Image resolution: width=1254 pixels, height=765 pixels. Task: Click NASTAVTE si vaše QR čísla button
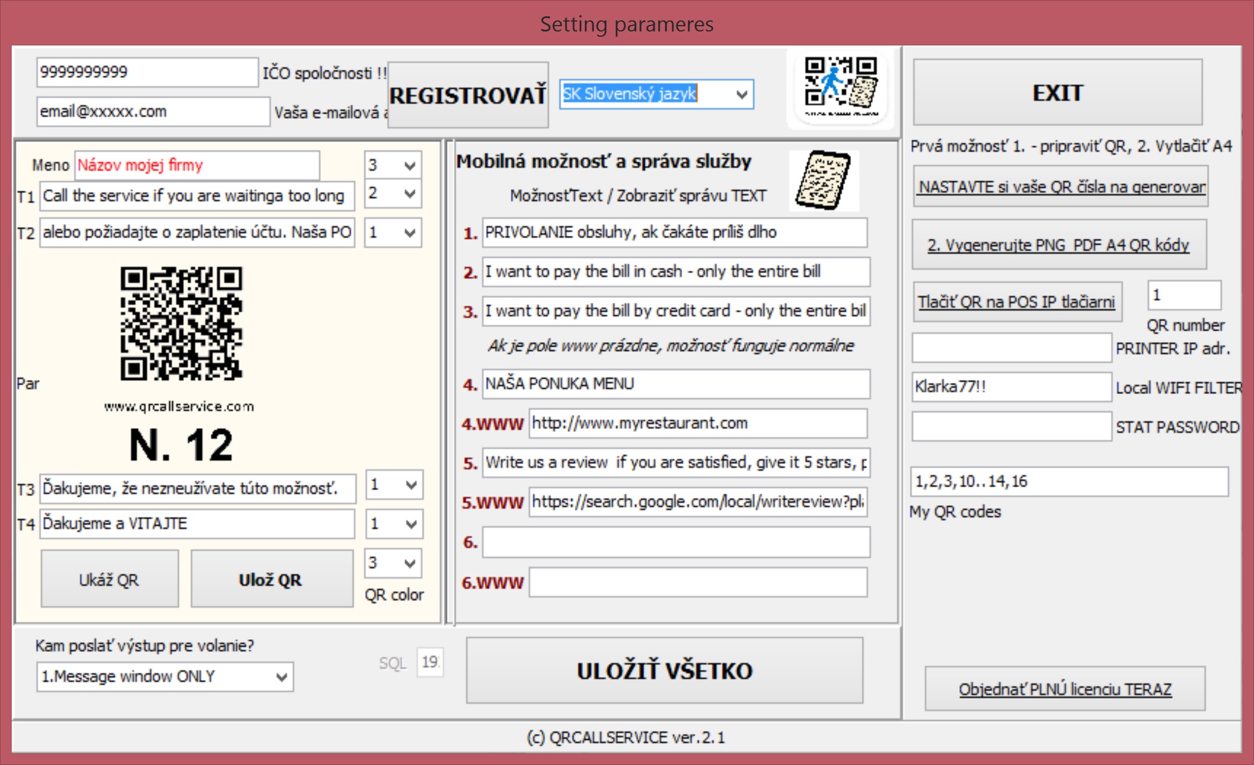(1061, 186)
